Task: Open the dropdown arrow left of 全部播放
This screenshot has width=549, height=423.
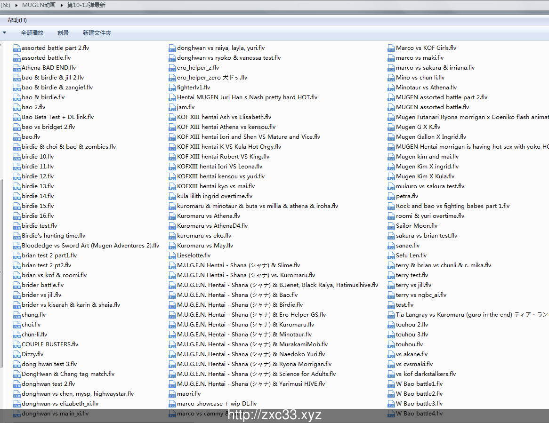Action: click(x=5, y=33)
